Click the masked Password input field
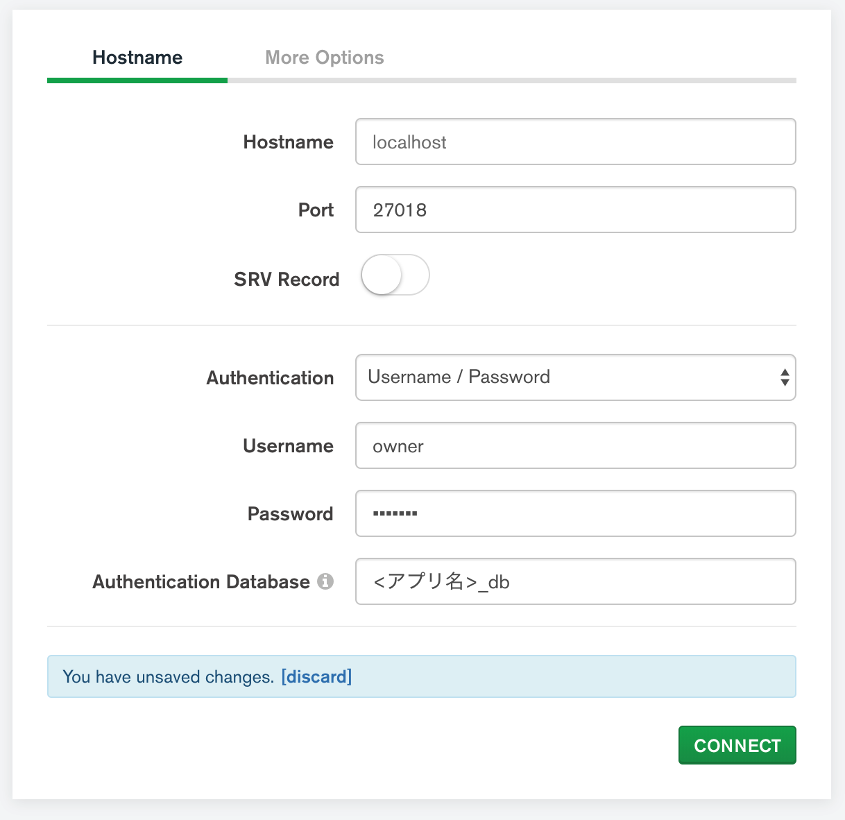This screenshot has width=845, height=820. [x=575, y=513]
